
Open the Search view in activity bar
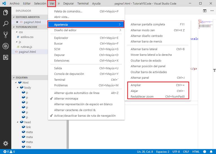6,24
